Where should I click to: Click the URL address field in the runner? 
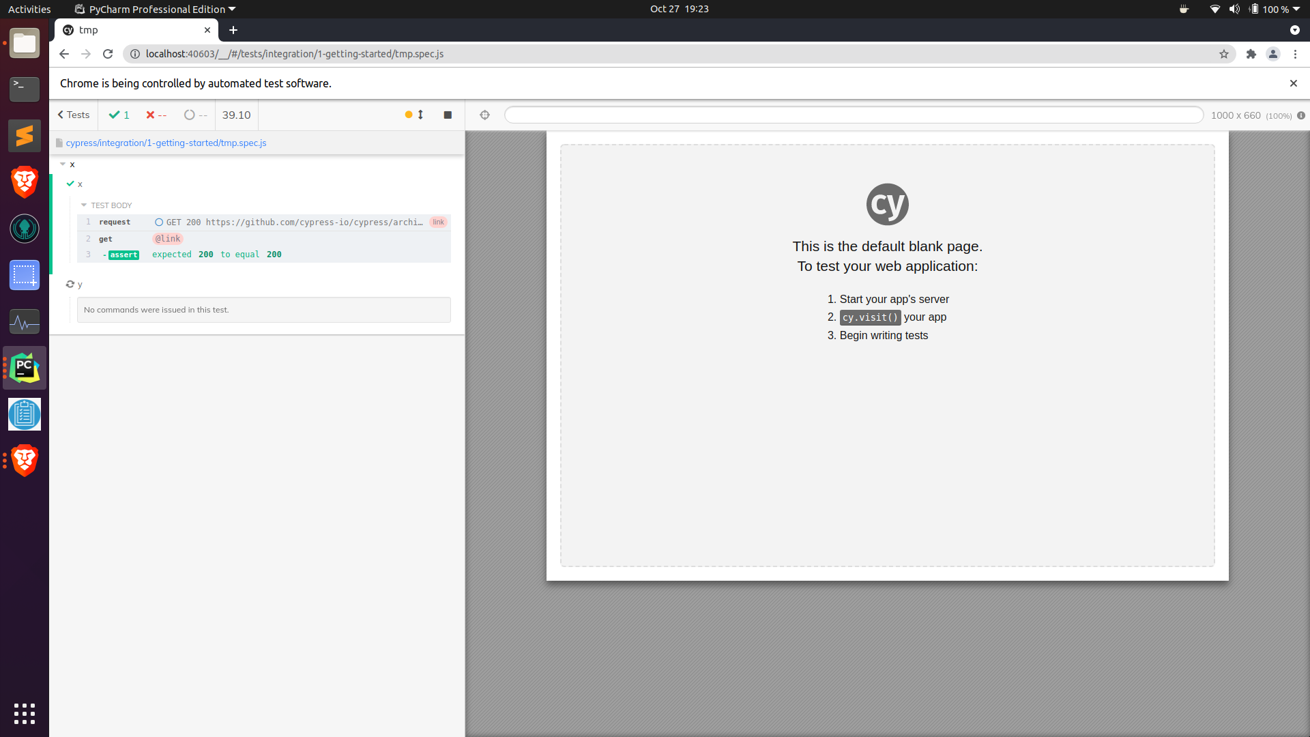(x=853, y=115)
